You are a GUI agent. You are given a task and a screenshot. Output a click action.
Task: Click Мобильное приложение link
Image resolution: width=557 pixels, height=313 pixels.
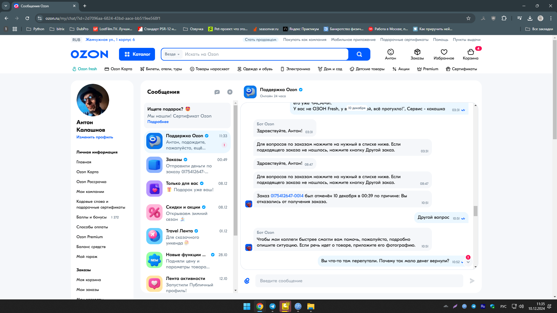(x=353, y=40)
